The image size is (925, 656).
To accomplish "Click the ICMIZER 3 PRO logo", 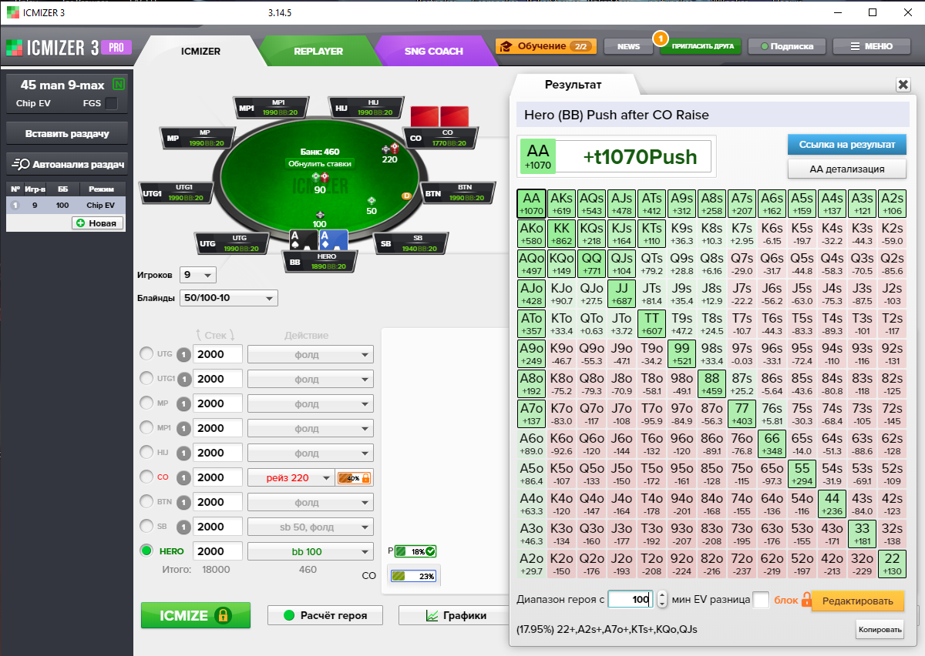I will pos(68,48).
